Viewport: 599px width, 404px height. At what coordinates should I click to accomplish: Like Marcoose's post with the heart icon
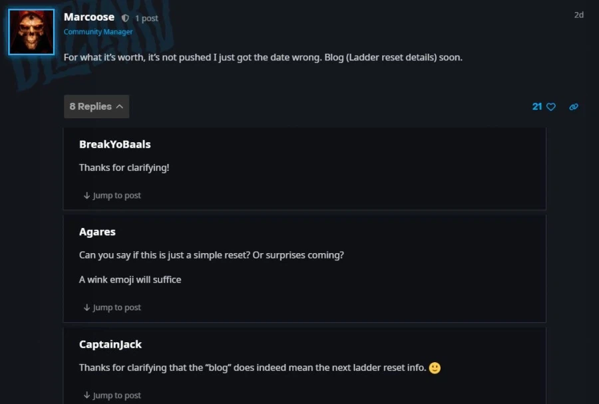[x=551, y=106]
